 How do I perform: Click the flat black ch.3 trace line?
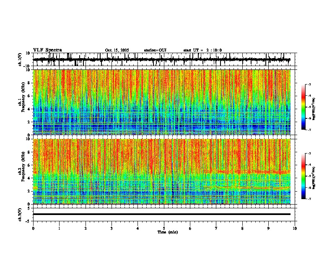pyautogui.click(x=161, y=214)
